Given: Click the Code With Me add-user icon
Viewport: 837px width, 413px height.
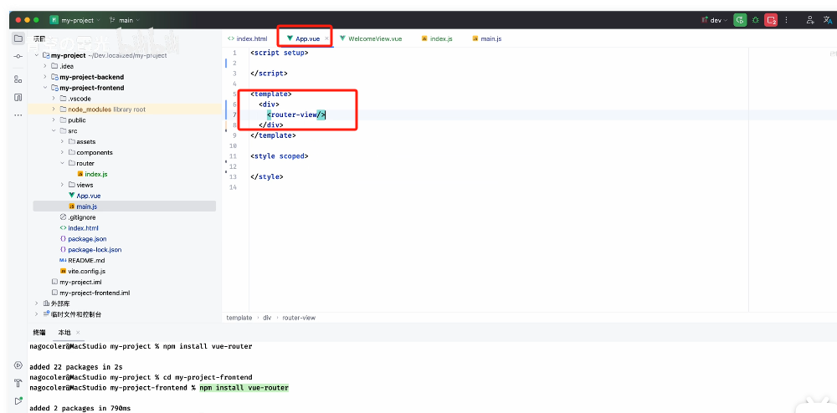Looking at the screenshot, I should [x=810, y=20].
